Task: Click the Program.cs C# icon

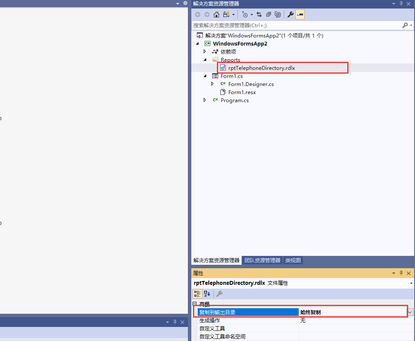Action: click(x=215, y=100)
